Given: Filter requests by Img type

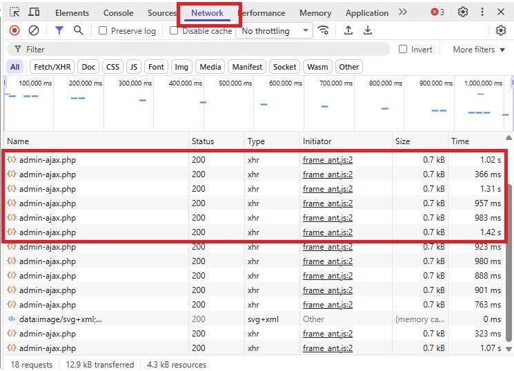Looking at the screenshot, I should coord(181,67).
